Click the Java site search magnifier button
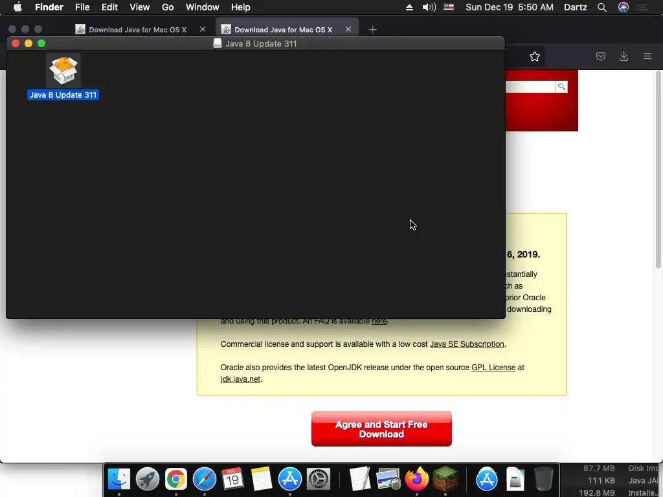This screenshot has height=497, width=663. pyautogui.click(x=561, y=87)
